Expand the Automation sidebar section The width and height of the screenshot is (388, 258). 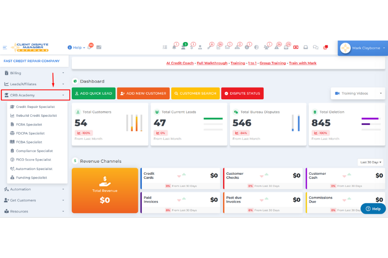(34, 189)
